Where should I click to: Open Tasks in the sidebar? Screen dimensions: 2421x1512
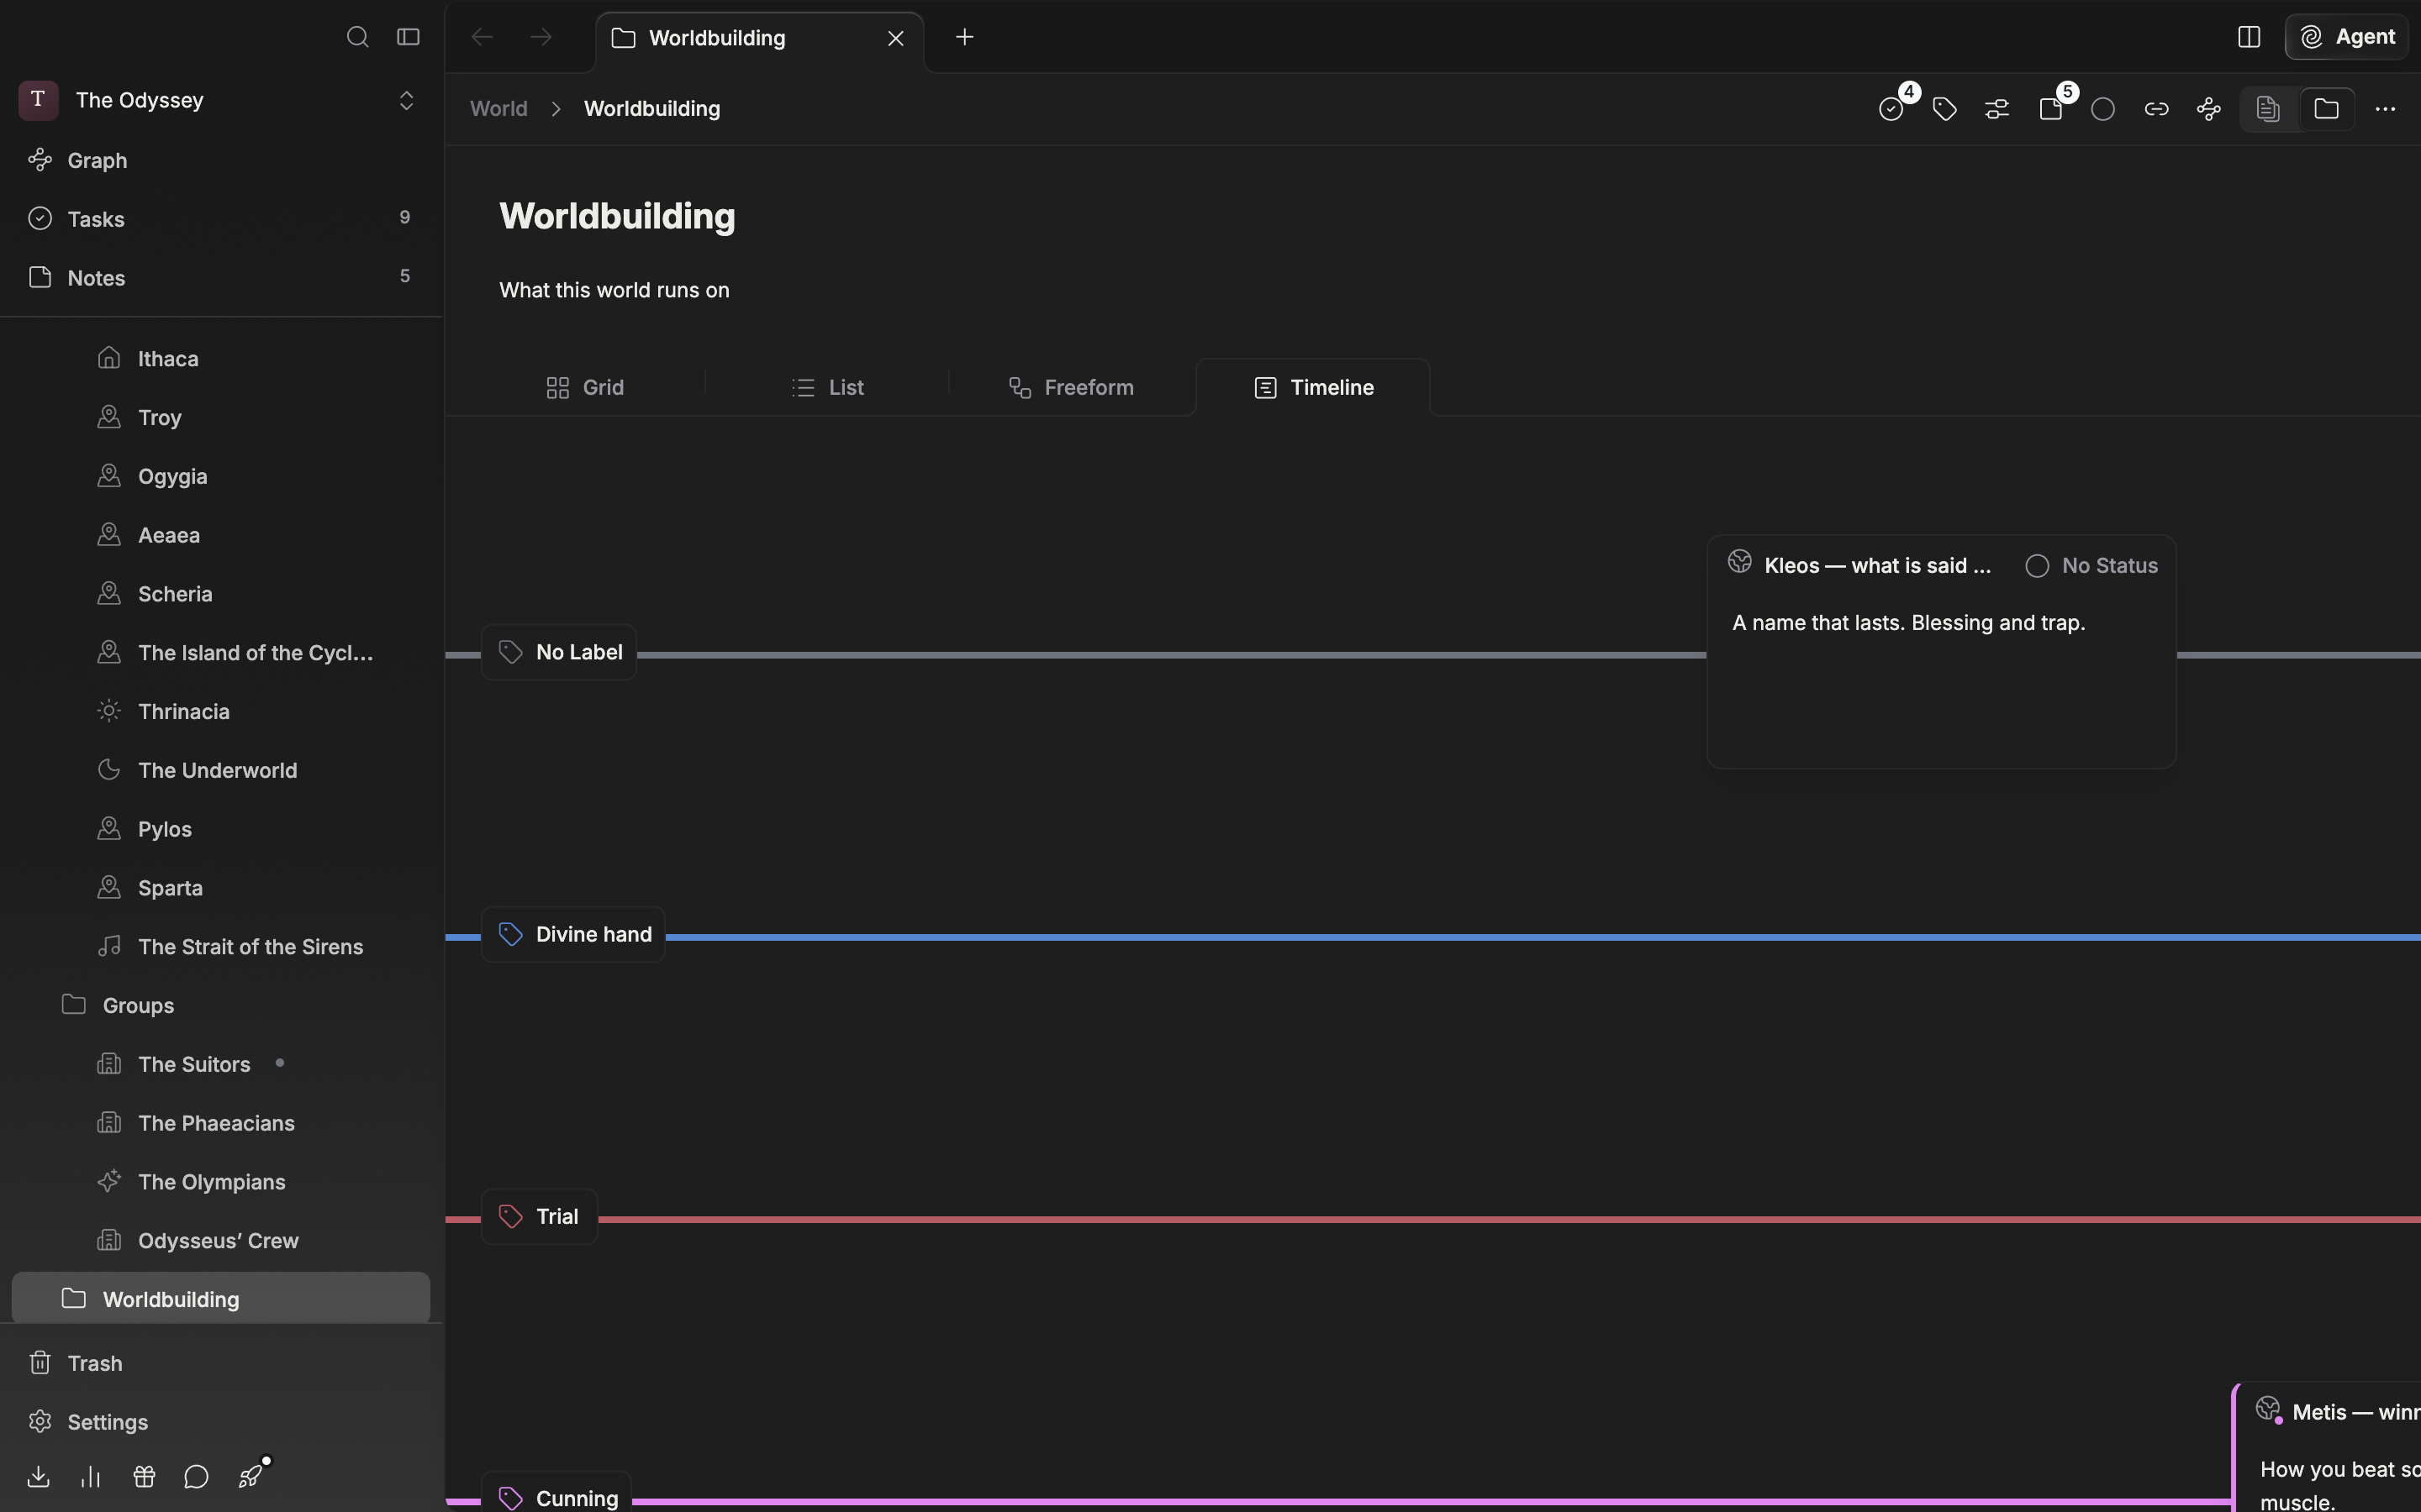221,219
